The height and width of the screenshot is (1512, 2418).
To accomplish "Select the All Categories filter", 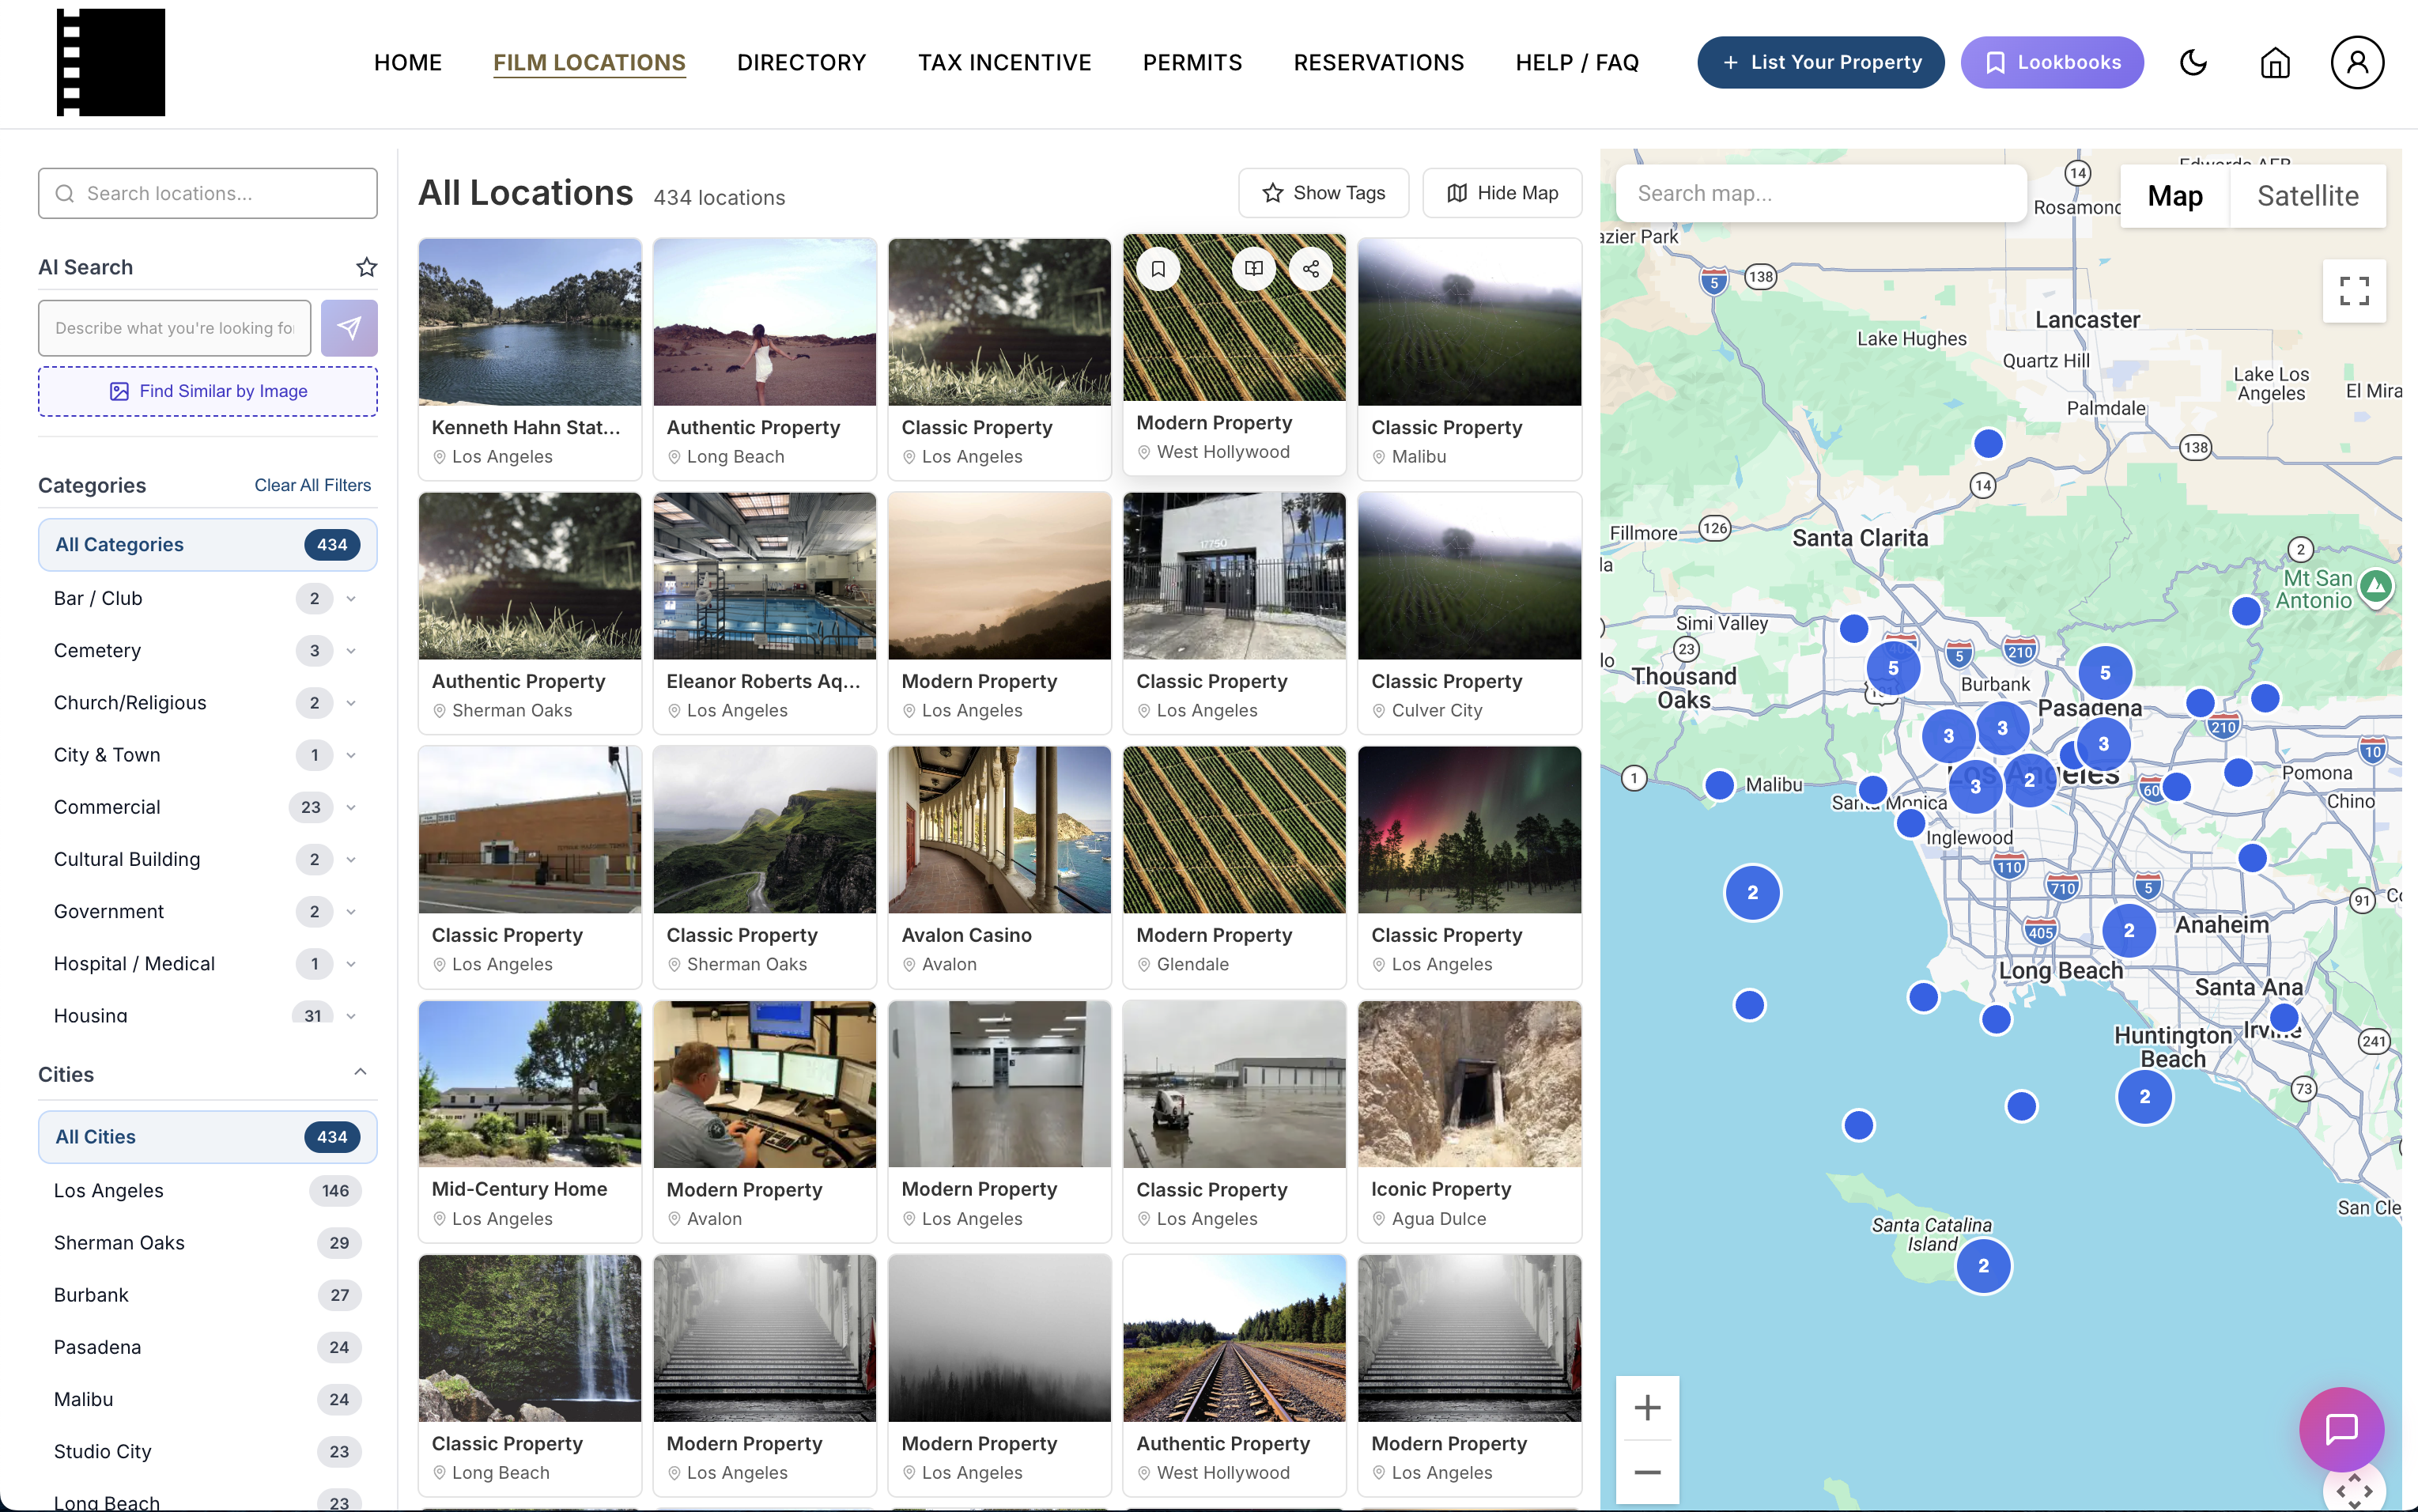I will click(x=208, y=545).
